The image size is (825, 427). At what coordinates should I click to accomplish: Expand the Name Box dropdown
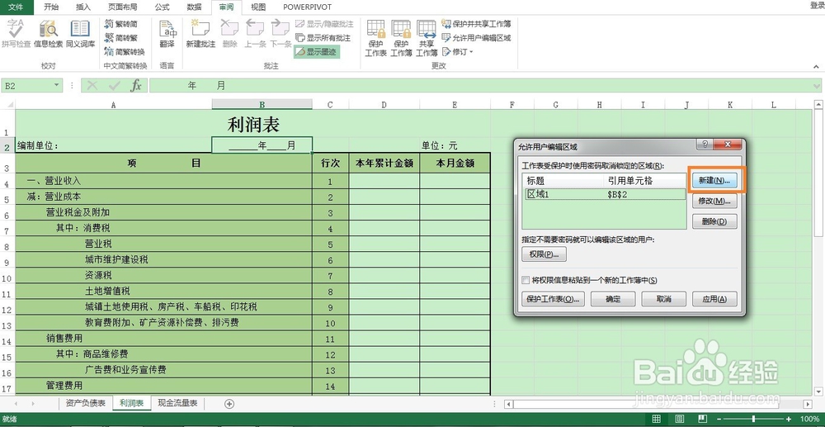pyautogui.click(x=57, y=85)
